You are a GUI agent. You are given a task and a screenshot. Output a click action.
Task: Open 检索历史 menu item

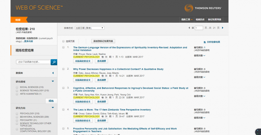tap(200, 19)
